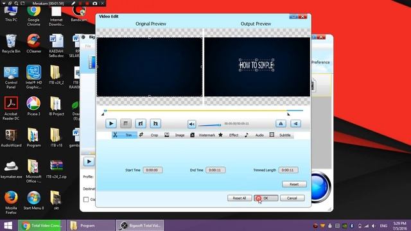The image size is (411, 231).
Task: Click the Start Time field
Action: pos(153,170)
